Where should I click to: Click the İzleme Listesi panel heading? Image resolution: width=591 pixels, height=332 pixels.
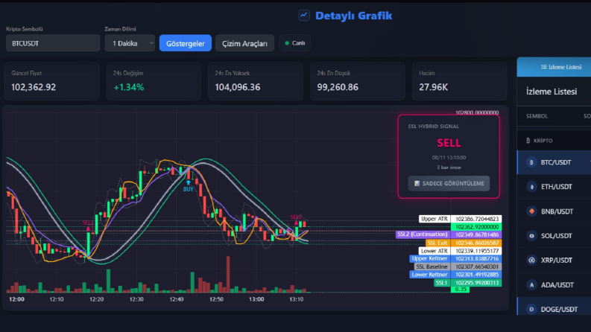tap(552, 92)
